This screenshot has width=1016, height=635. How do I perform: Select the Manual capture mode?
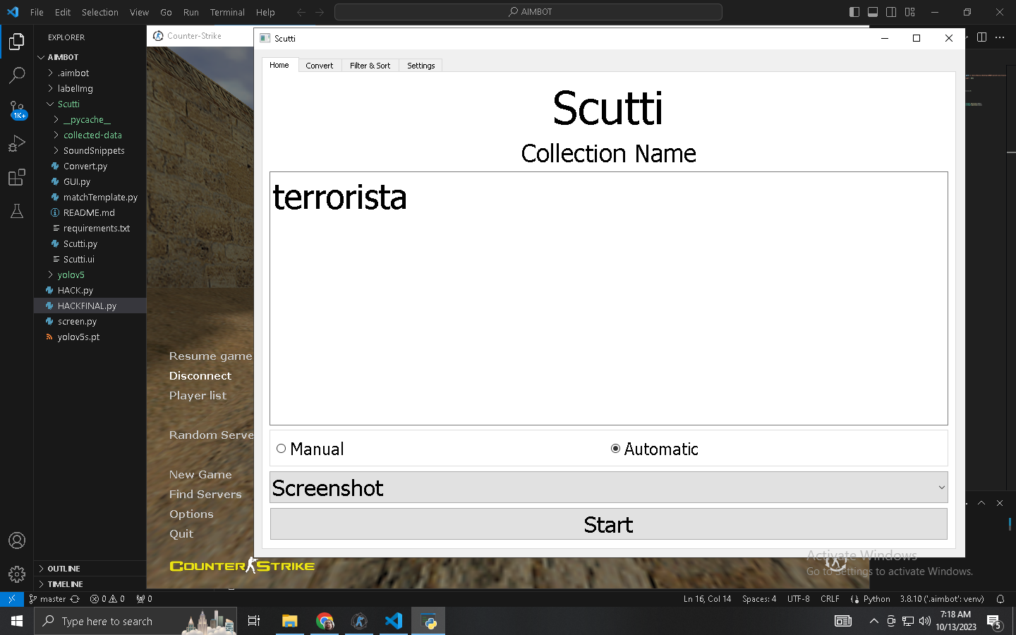point(281,448)
